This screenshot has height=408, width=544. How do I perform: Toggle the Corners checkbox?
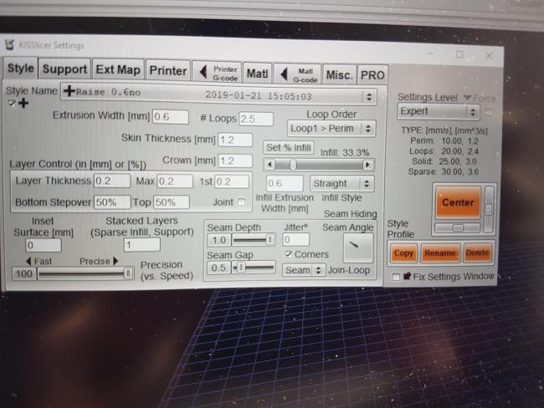(288, 254)
